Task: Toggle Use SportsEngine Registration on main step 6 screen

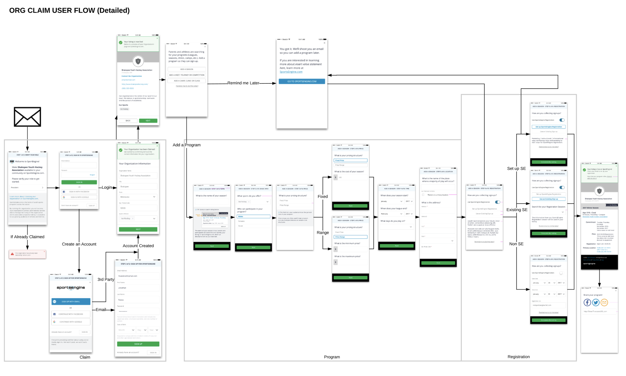Action: click(x=498, y=202)
